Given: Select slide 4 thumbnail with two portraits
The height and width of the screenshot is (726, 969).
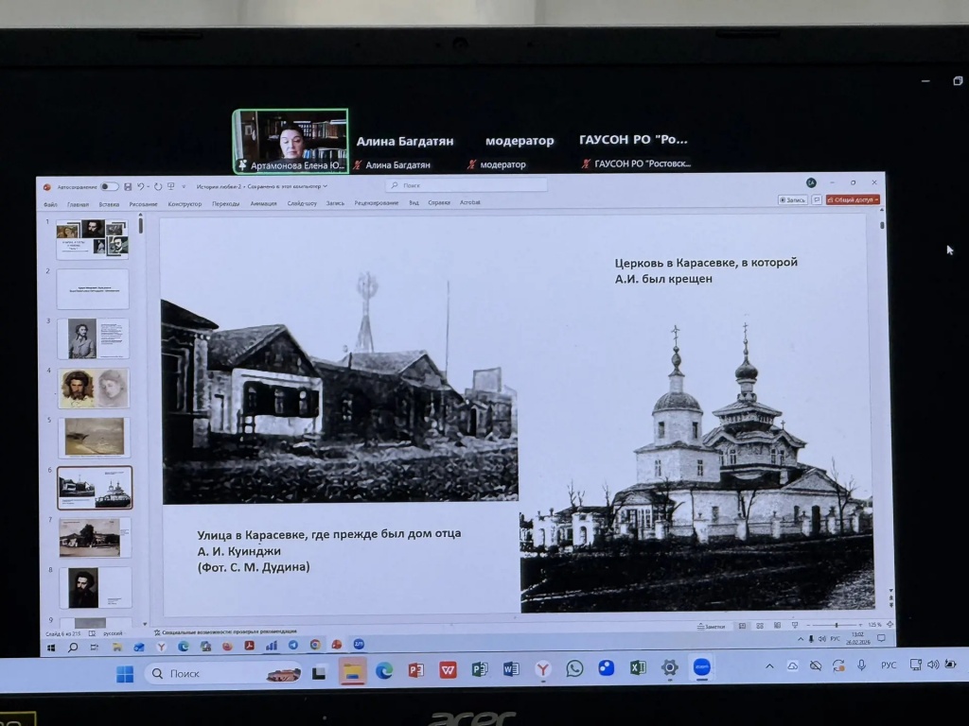Looking at the screenshot, I should pos(94,388).
